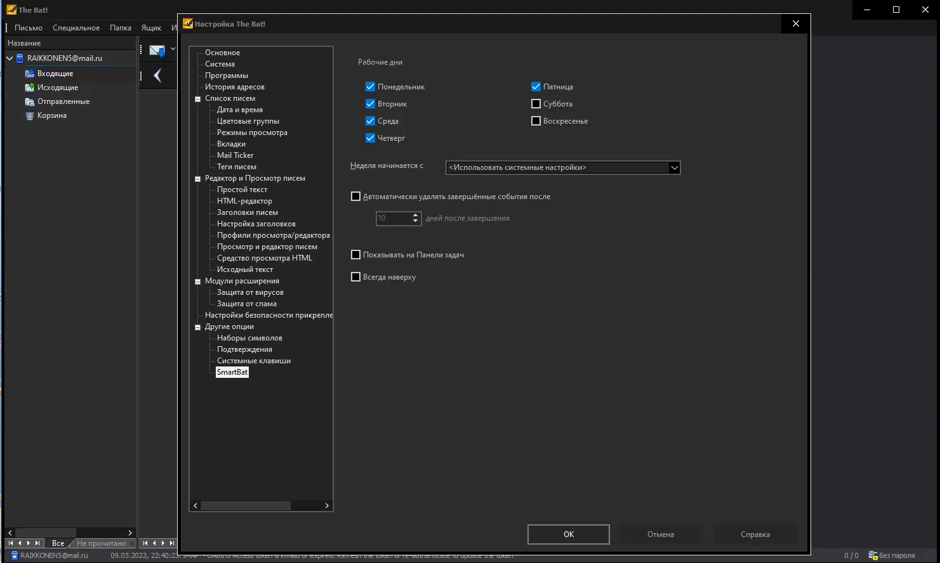Toggle the Среда checkbox
Screen dimensions: 940x563
[370, 120]
